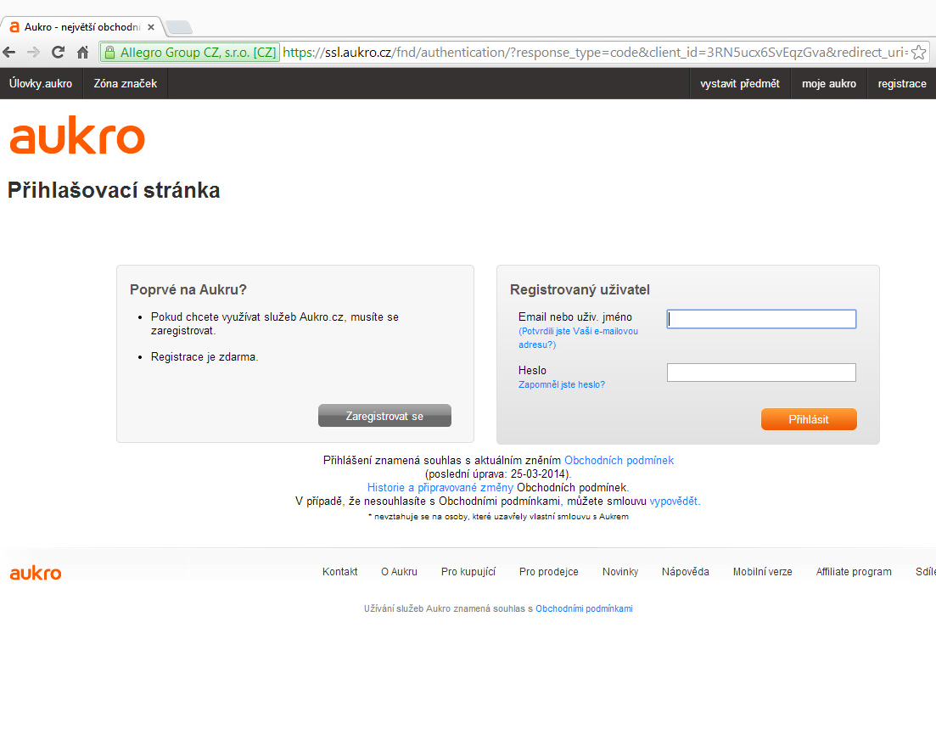Reload the page with refresh icon
936x734 pixels.
pyautogui.click(x=58, y=53)
